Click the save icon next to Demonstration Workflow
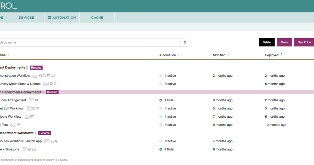The height and width of the screenshot is (165, 314). tap(44, 75)
